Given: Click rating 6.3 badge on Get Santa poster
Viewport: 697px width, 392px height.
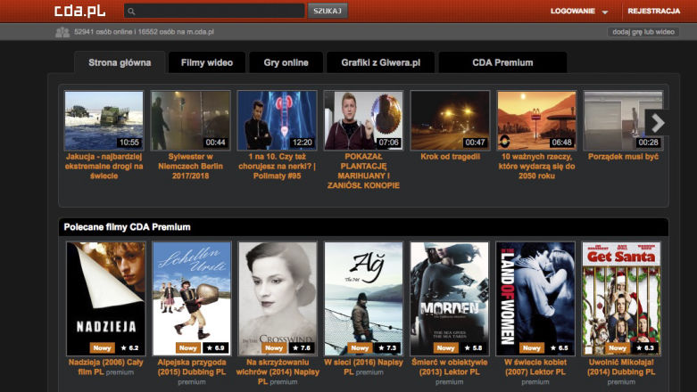Looking at the screenshot, I should tap(645, 348).
